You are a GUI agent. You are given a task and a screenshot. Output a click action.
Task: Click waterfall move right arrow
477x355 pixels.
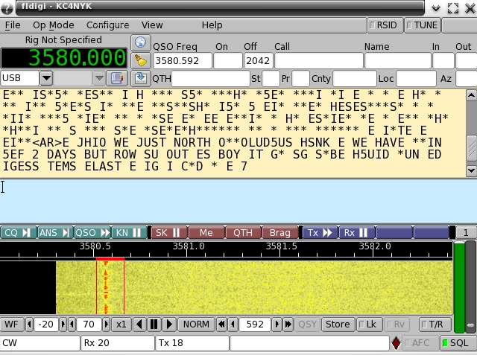point(169,324)
